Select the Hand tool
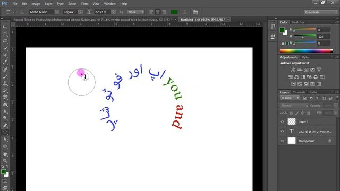This screenshot has height=191, width=340. pyautogui.click(x=5, y=153)
